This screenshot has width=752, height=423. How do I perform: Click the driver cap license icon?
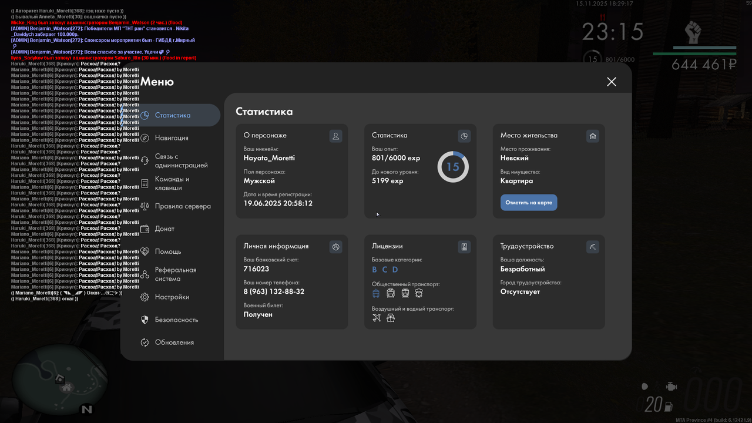coord(419,293)
